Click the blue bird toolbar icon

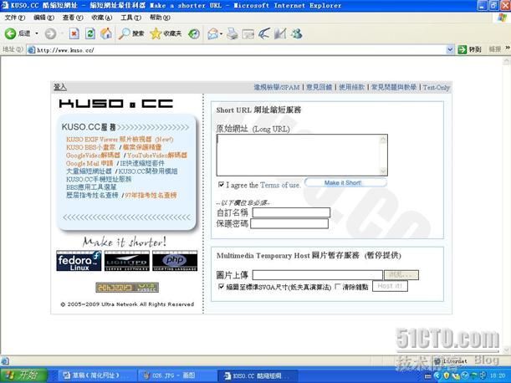point(264,33)
